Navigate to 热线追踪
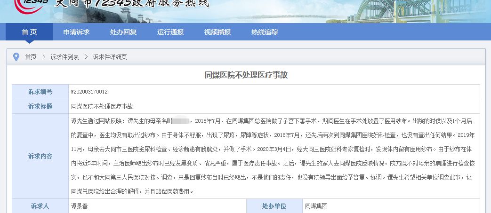This screenshot has width=491, height=213. [265, 32]
